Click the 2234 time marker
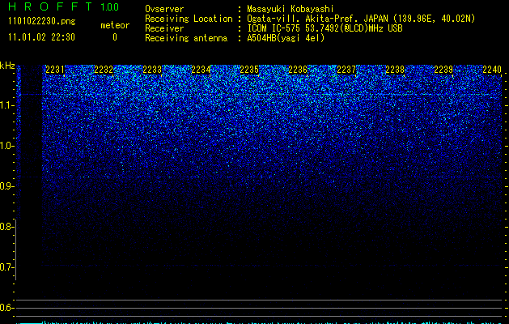Image resolution: width=509 pixels, height=324 pixels. click(x=201, y=70)
